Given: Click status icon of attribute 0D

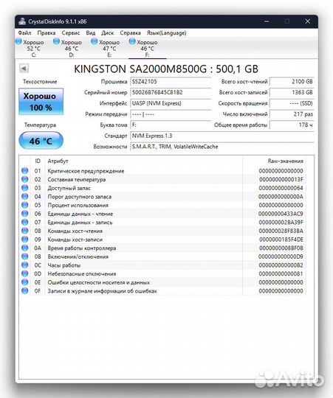Looking at the screenshot, I should pos(25,273).
